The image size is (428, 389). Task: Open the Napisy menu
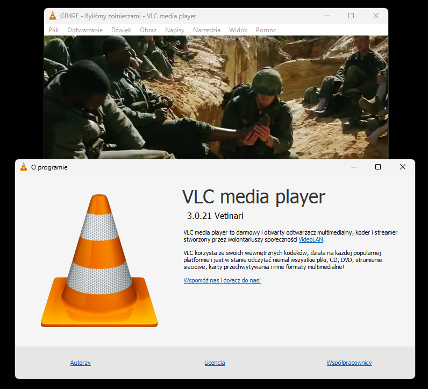point(175,30)
